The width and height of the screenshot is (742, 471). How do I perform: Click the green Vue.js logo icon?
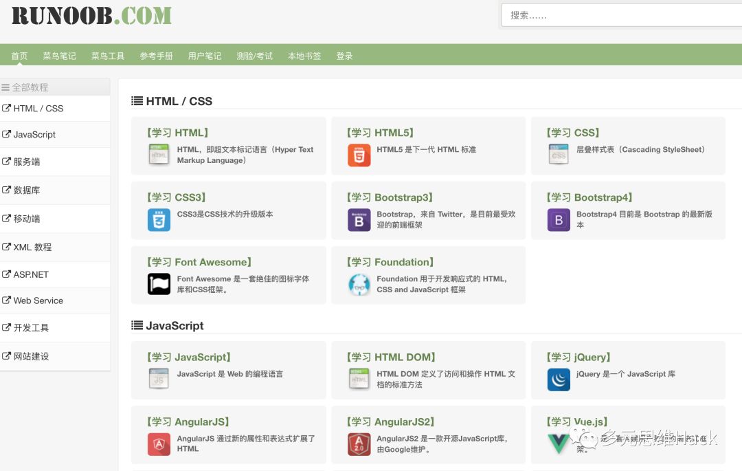(559, 443)
